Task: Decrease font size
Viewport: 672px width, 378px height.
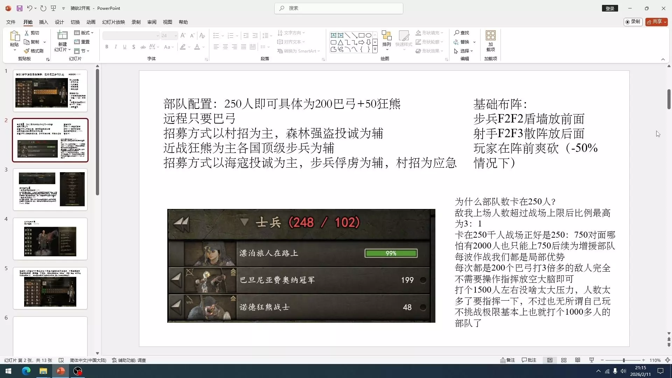Action: (192, 36)
